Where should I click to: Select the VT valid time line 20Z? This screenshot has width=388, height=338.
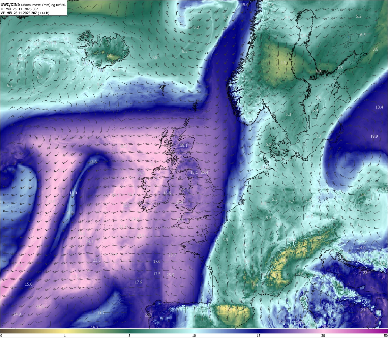click(x=25, y=13)
